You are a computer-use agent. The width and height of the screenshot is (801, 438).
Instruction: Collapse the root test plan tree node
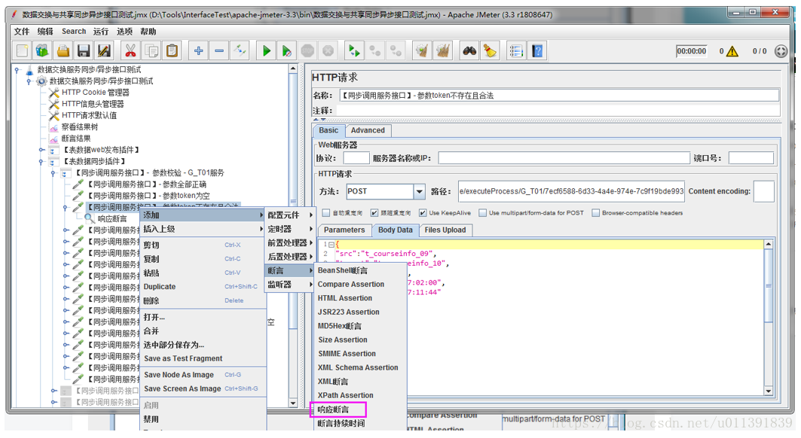coord(17,70)
